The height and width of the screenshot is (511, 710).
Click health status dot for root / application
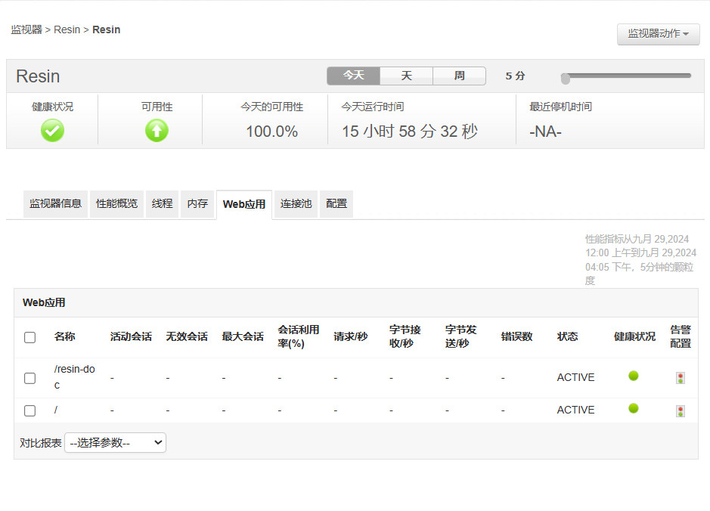pos(634,408)
